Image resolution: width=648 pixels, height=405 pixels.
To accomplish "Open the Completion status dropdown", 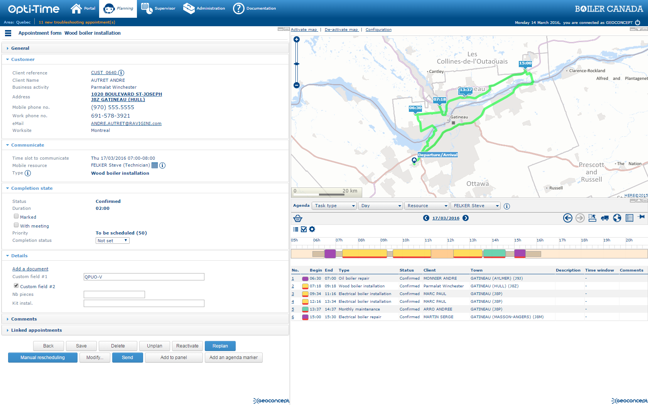I will pyautogui.click(x=112, y=241).
